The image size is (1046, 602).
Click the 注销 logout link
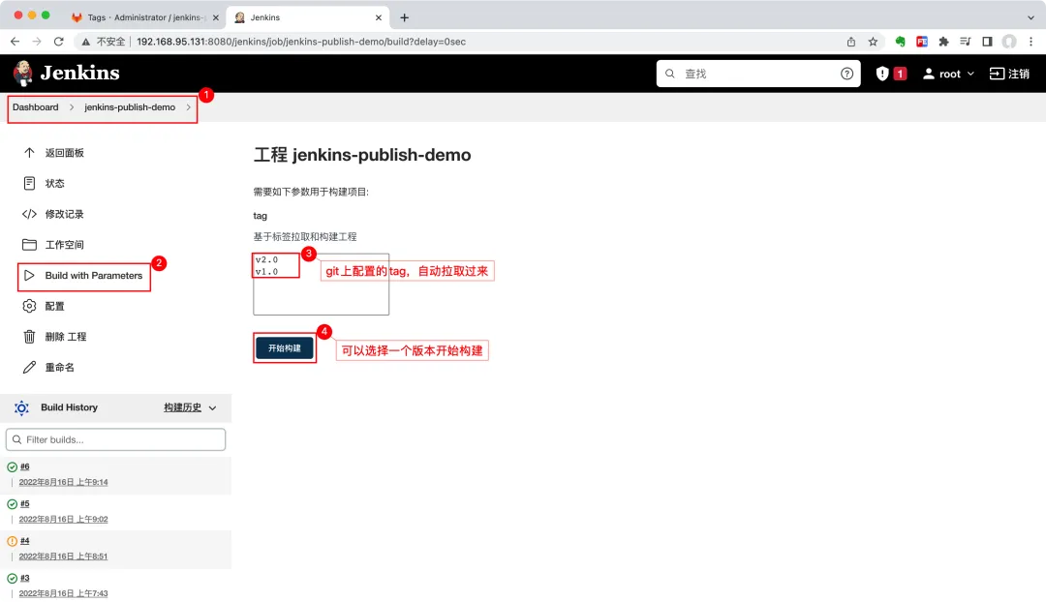[x=1009, y=74]
